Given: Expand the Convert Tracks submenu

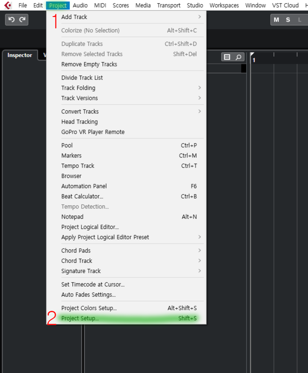Looking at the screenshot, I should click(x=126, y=111).
